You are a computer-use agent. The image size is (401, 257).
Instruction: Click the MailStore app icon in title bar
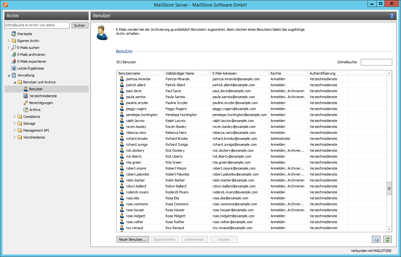click(6, 5)
